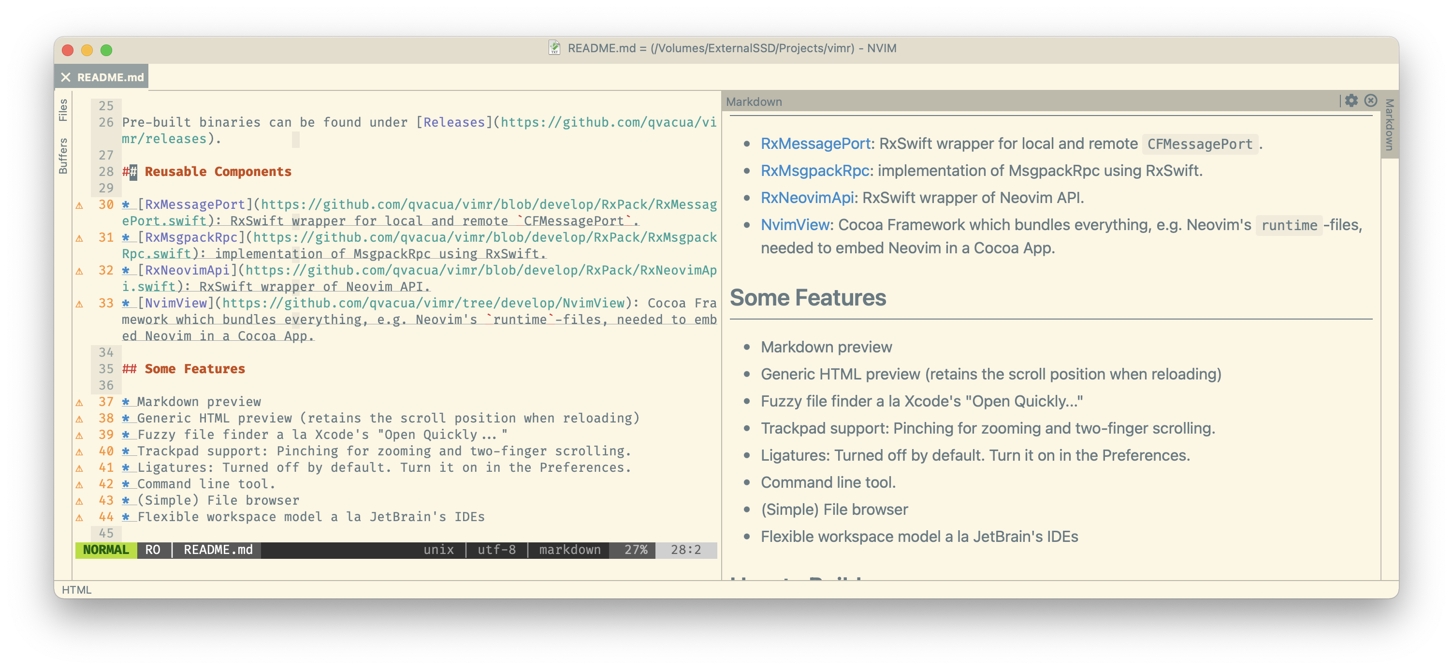Click the Some Features heading in preview
Image resolution: width=1453 pixels, height=670 pixels.
[807, 298]
